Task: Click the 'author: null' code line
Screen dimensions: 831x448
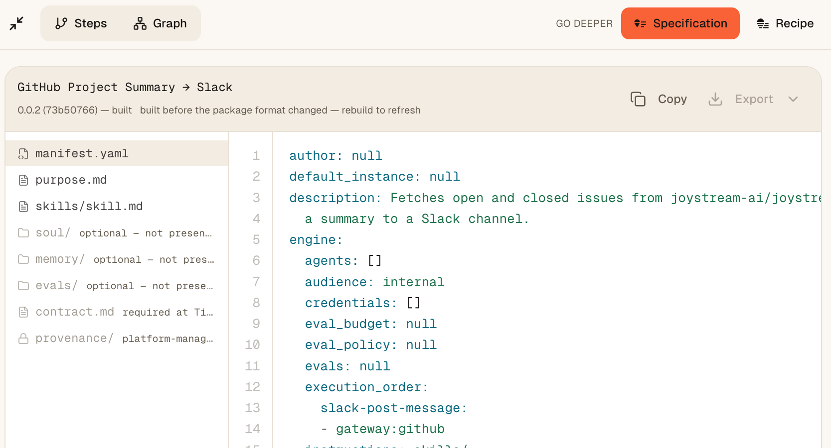Action: (x=335, y=156)
